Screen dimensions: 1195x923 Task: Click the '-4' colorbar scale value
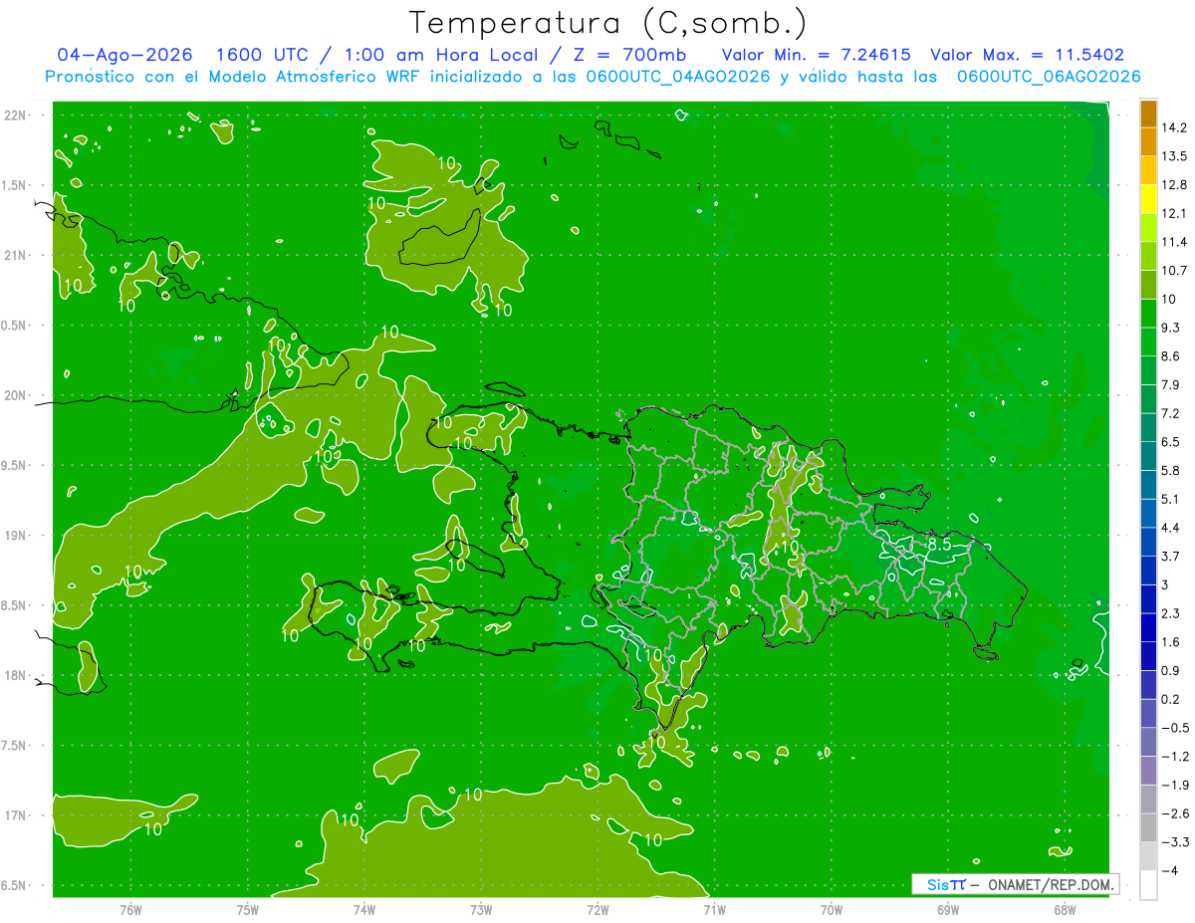[1169, 871]
